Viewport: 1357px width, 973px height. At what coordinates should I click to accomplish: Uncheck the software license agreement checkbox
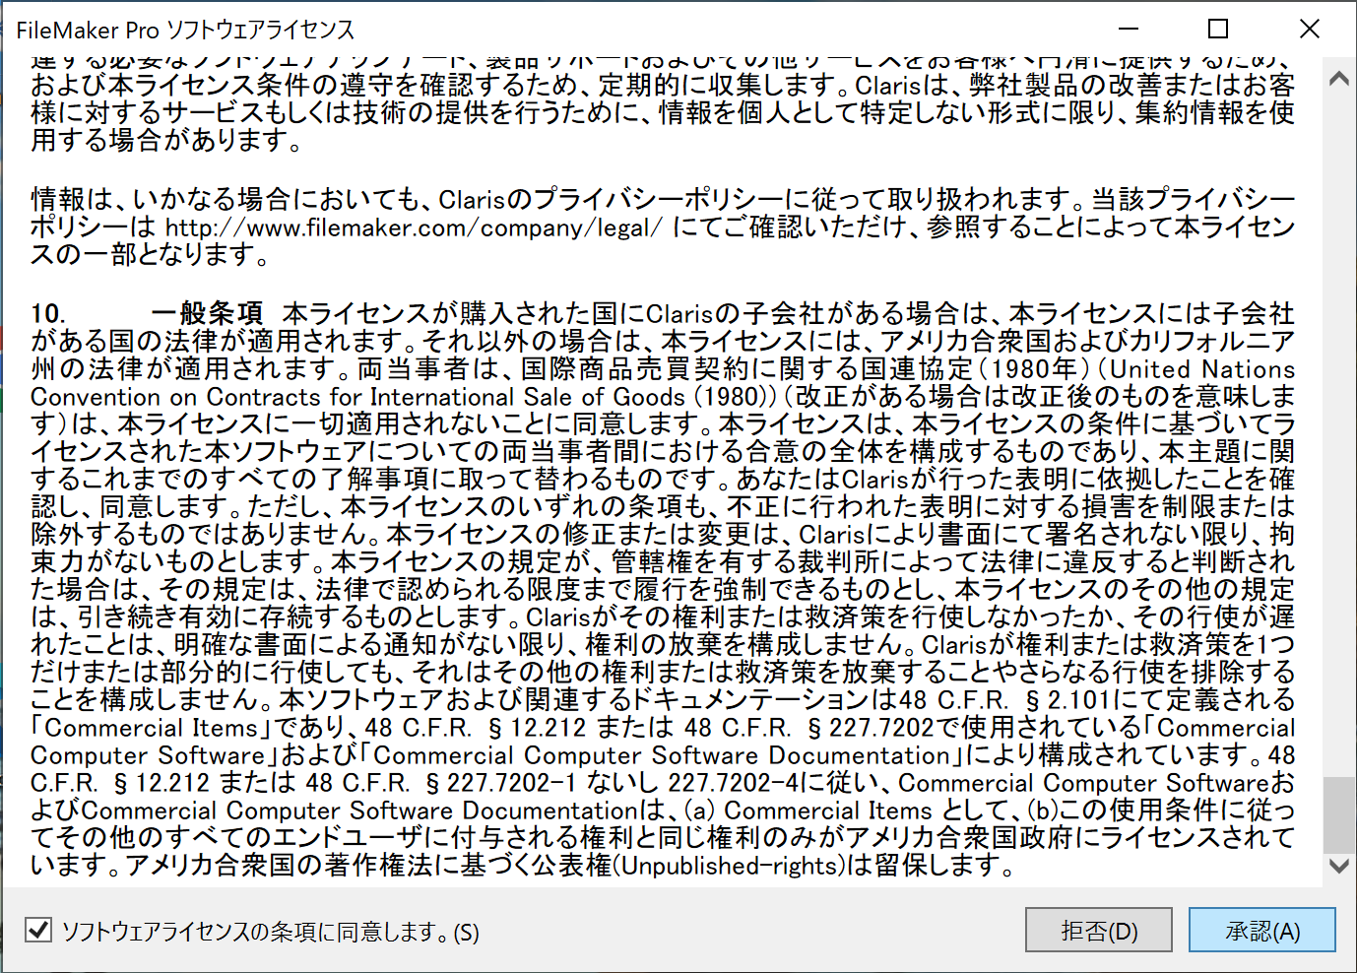click(38, 930)
